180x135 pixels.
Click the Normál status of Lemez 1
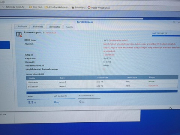pos(151,81)
